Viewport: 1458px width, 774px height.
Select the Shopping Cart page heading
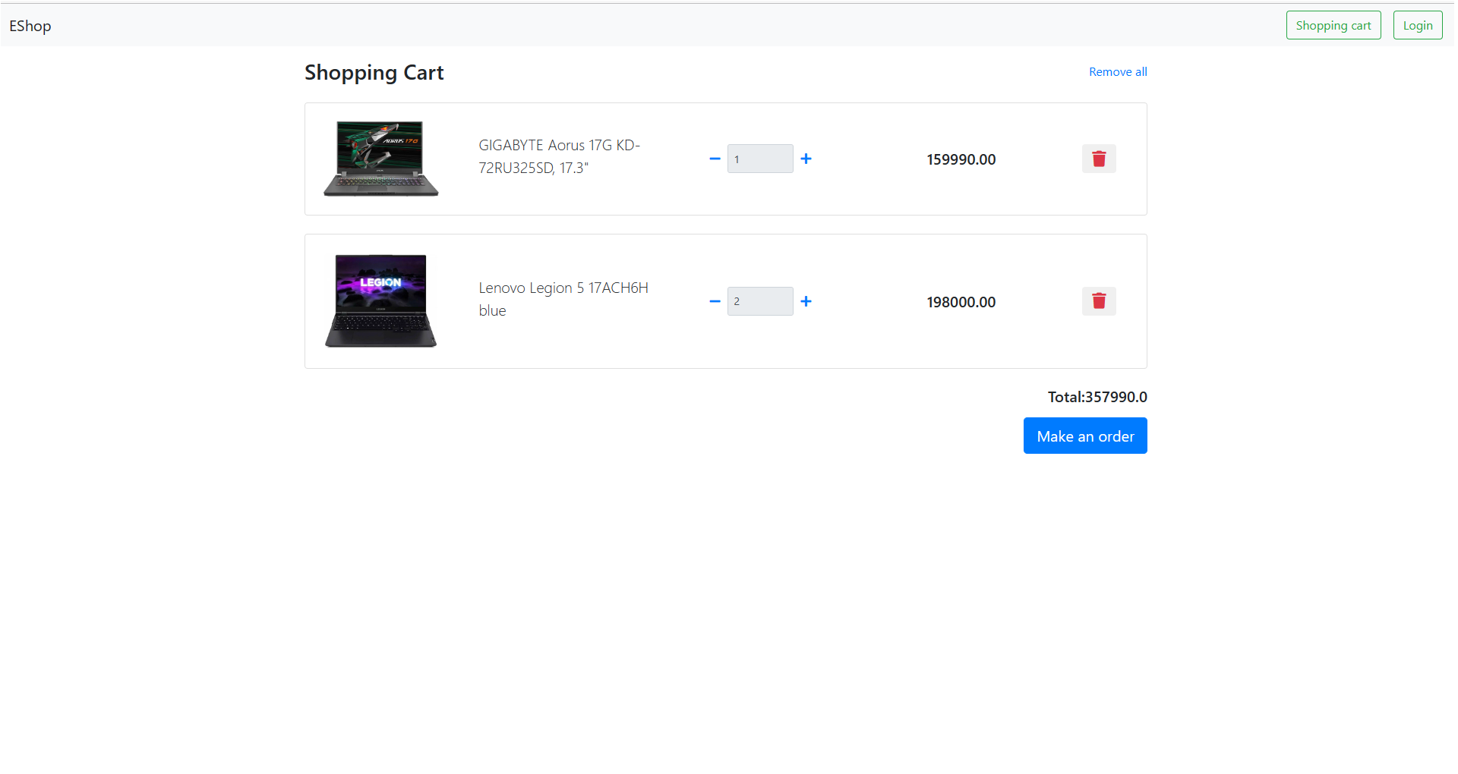[x=374, y=72]
